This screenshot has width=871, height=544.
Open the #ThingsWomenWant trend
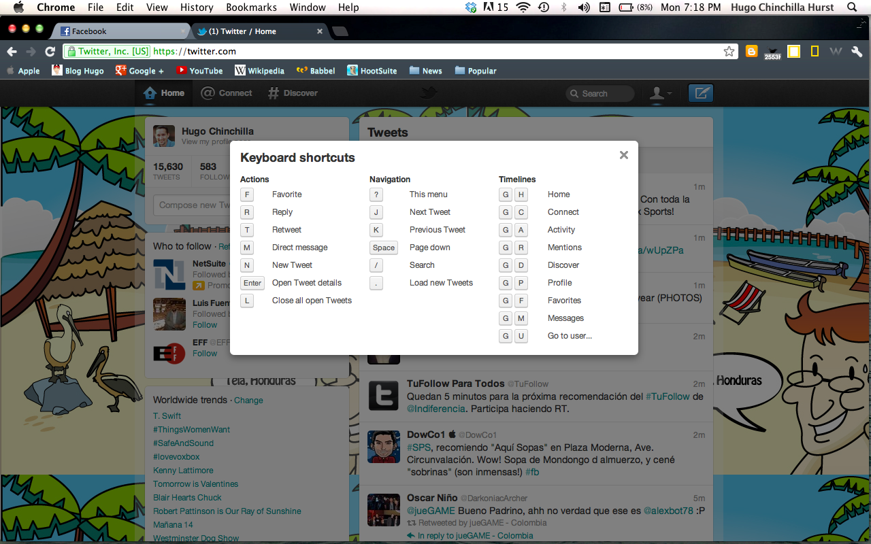[191, 430]
